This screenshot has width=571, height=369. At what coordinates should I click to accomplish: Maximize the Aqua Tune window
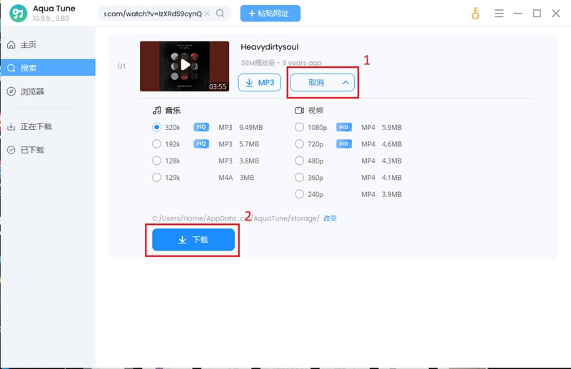click(x=537, y=14)
